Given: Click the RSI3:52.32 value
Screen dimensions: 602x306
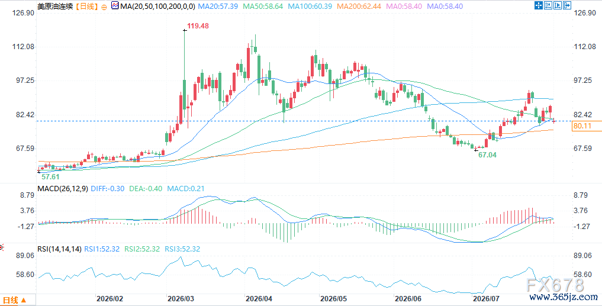Looking at the screenshot, I should (182, 249).
